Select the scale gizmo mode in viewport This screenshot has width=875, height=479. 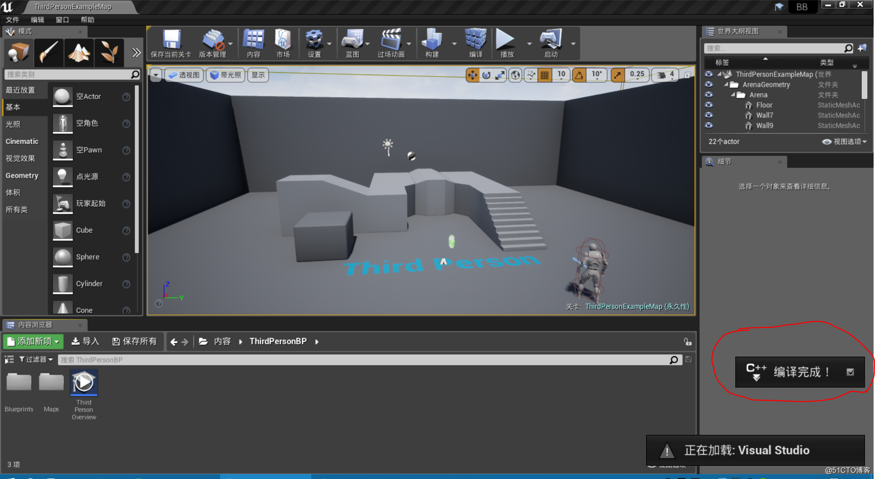click(500, 75)
